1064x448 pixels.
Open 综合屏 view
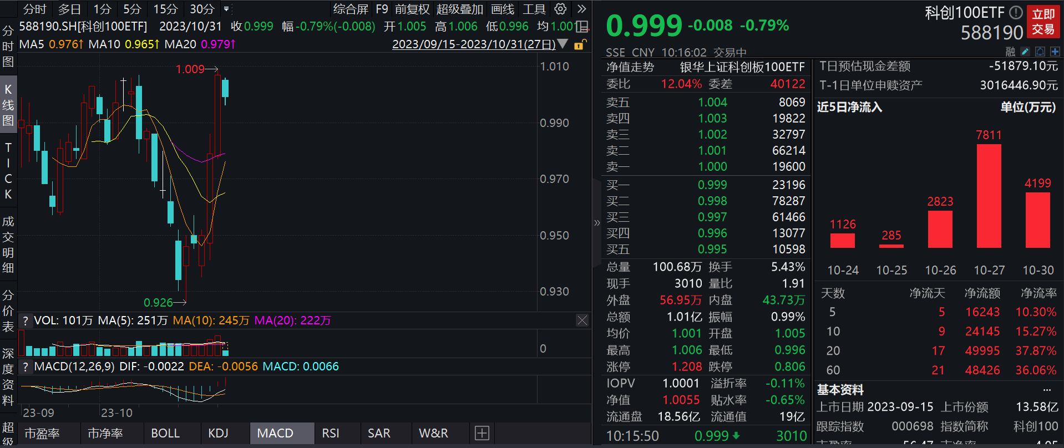coord(351,9)
